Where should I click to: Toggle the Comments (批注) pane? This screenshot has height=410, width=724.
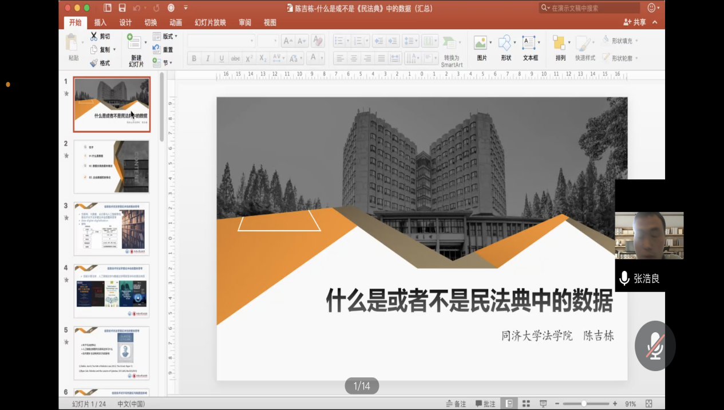[485, 404]
